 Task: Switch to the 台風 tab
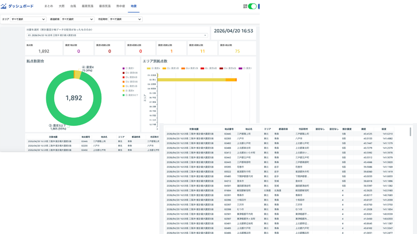click(73, 6)
